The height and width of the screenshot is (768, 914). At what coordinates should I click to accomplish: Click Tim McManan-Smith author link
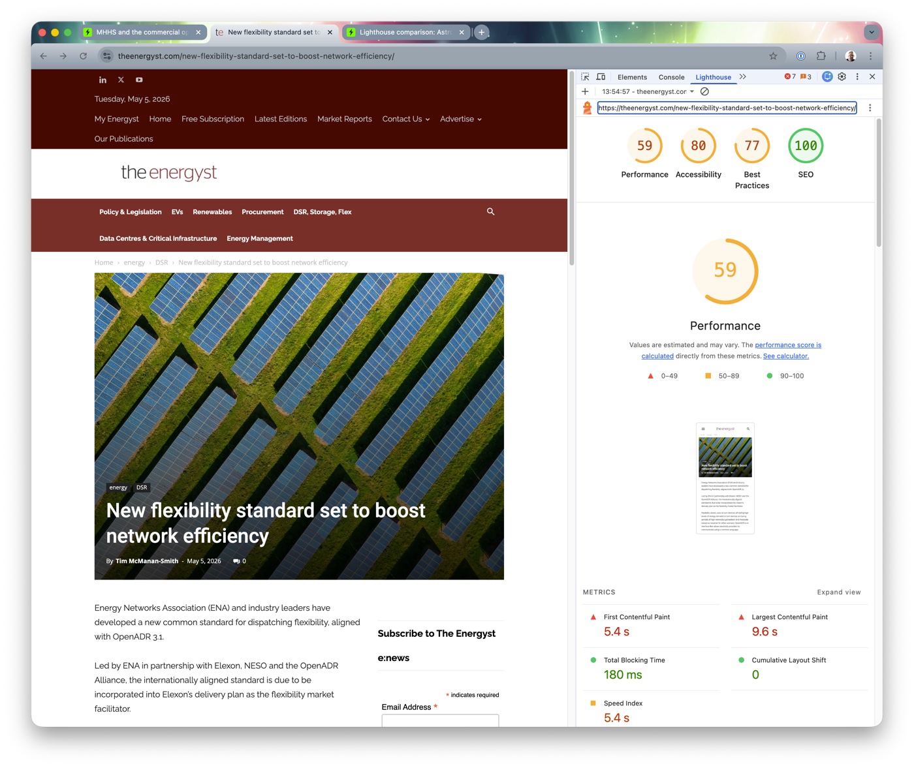(x=147, y=561)
